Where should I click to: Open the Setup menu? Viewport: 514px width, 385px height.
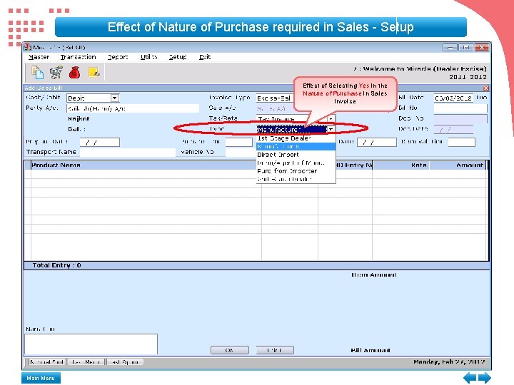(178, 57)
